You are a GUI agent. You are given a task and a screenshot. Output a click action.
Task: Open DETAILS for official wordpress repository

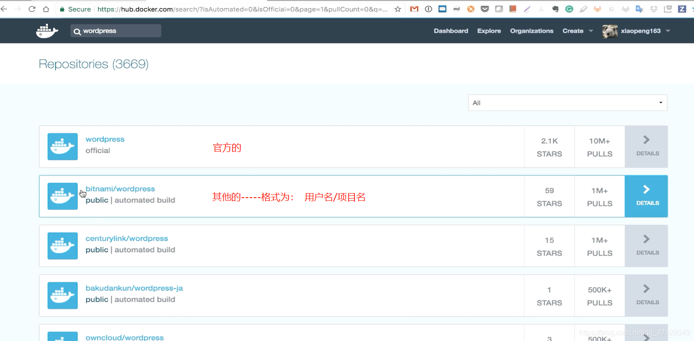(646, 147)
